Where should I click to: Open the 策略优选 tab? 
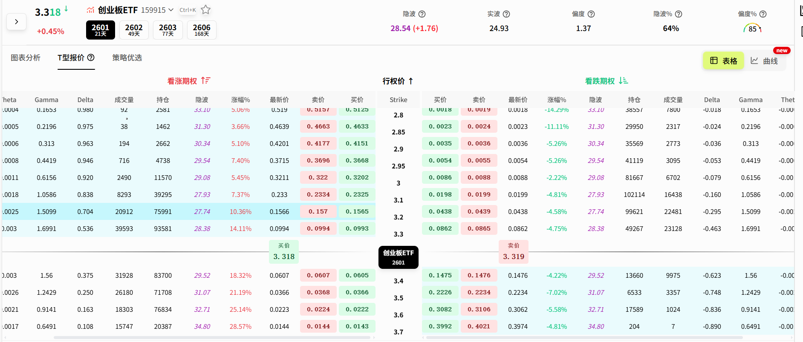127,57
